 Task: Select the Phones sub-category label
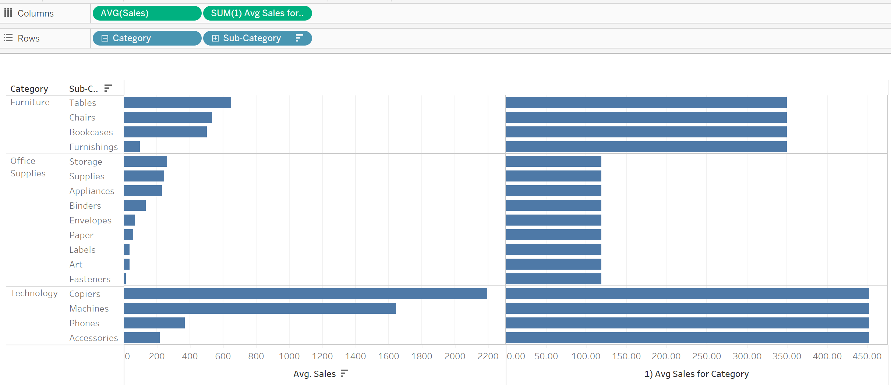click(84, 323)
